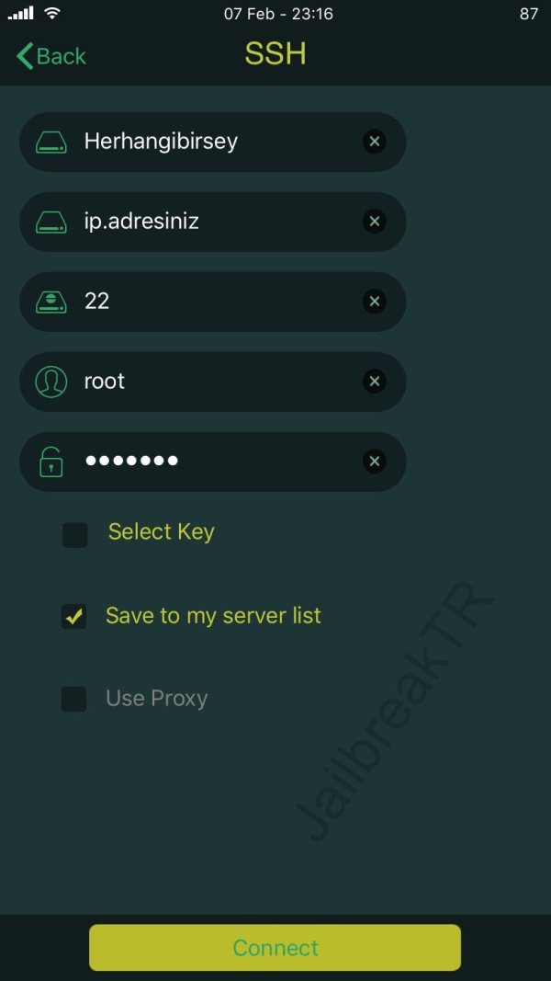Clear the port 22 field
The image size is (551, 981).
click(374, 302)
